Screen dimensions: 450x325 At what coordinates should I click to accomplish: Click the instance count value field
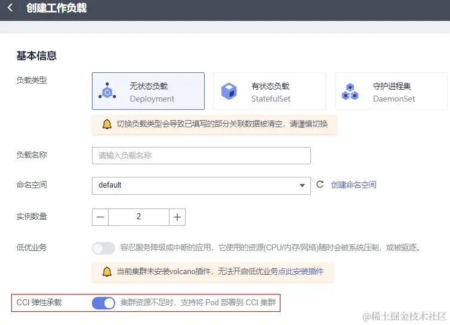point(138,217)
